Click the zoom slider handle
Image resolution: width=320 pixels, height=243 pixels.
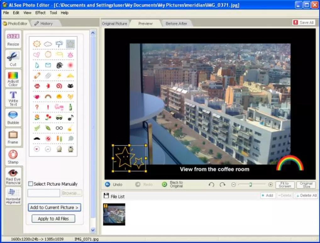(251, 185)
